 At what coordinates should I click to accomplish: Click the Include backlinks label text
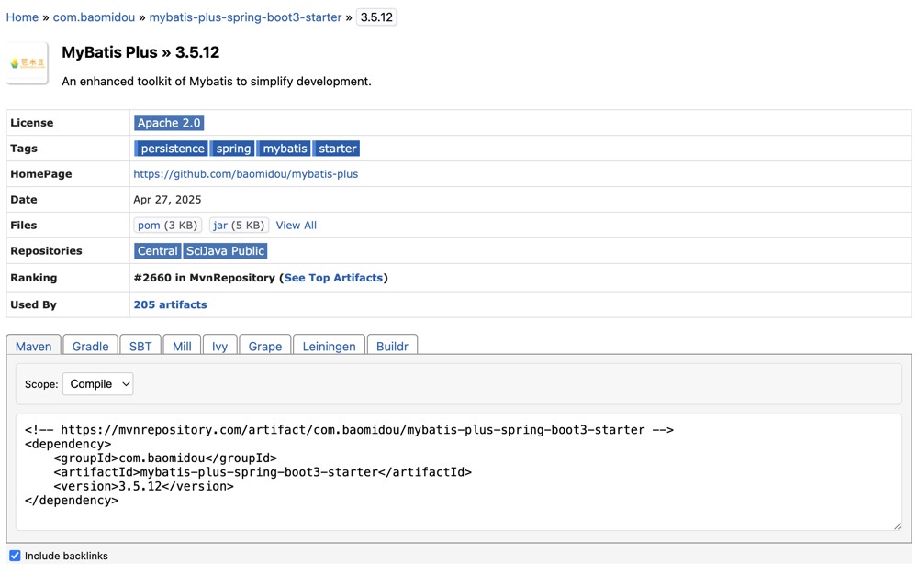coord(66,556)
